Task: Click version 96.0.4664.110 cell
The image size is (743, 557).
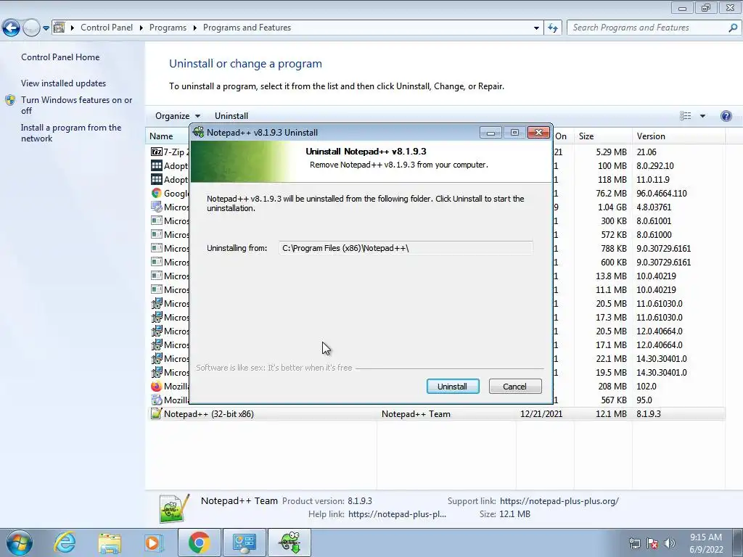Action: pos(662,193)
